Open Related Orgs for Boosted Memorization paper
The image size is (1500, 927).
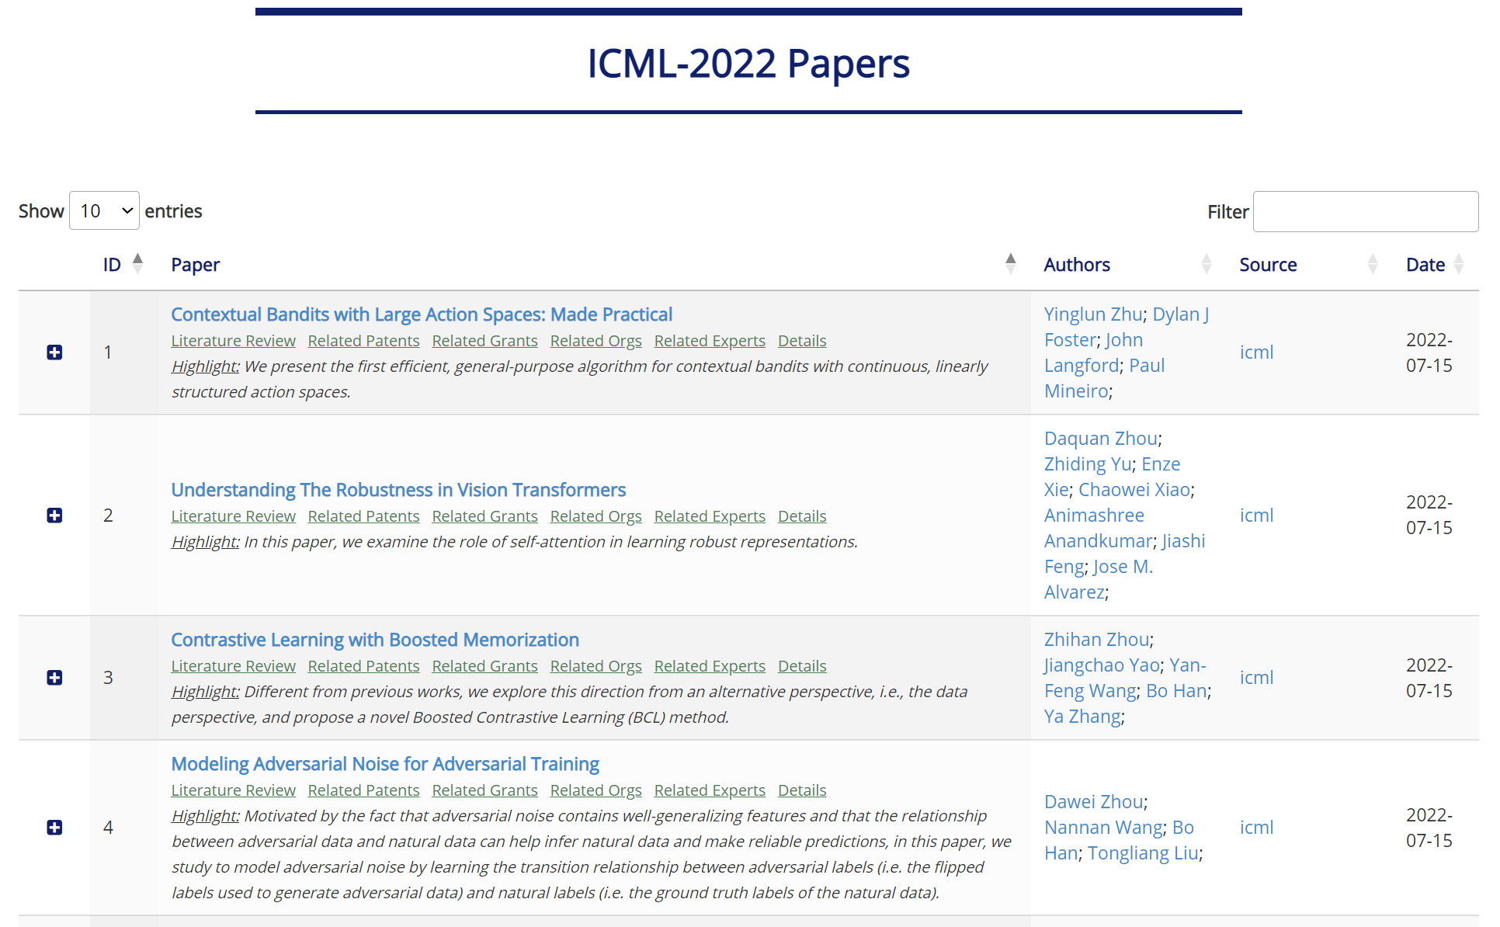[595, 666]
